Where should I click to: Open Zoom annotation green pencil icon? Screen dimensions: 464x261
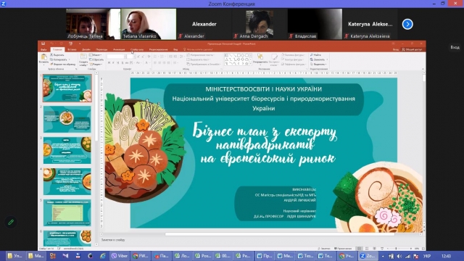tap(11, 222)
